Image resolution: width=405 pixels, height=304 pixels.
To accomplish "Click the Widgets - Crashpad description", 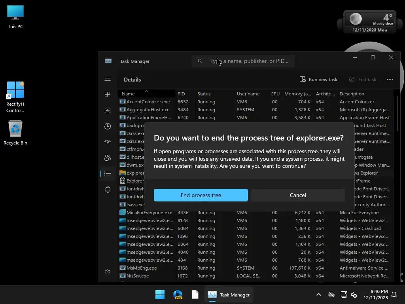I will click(x=360, y=228).
